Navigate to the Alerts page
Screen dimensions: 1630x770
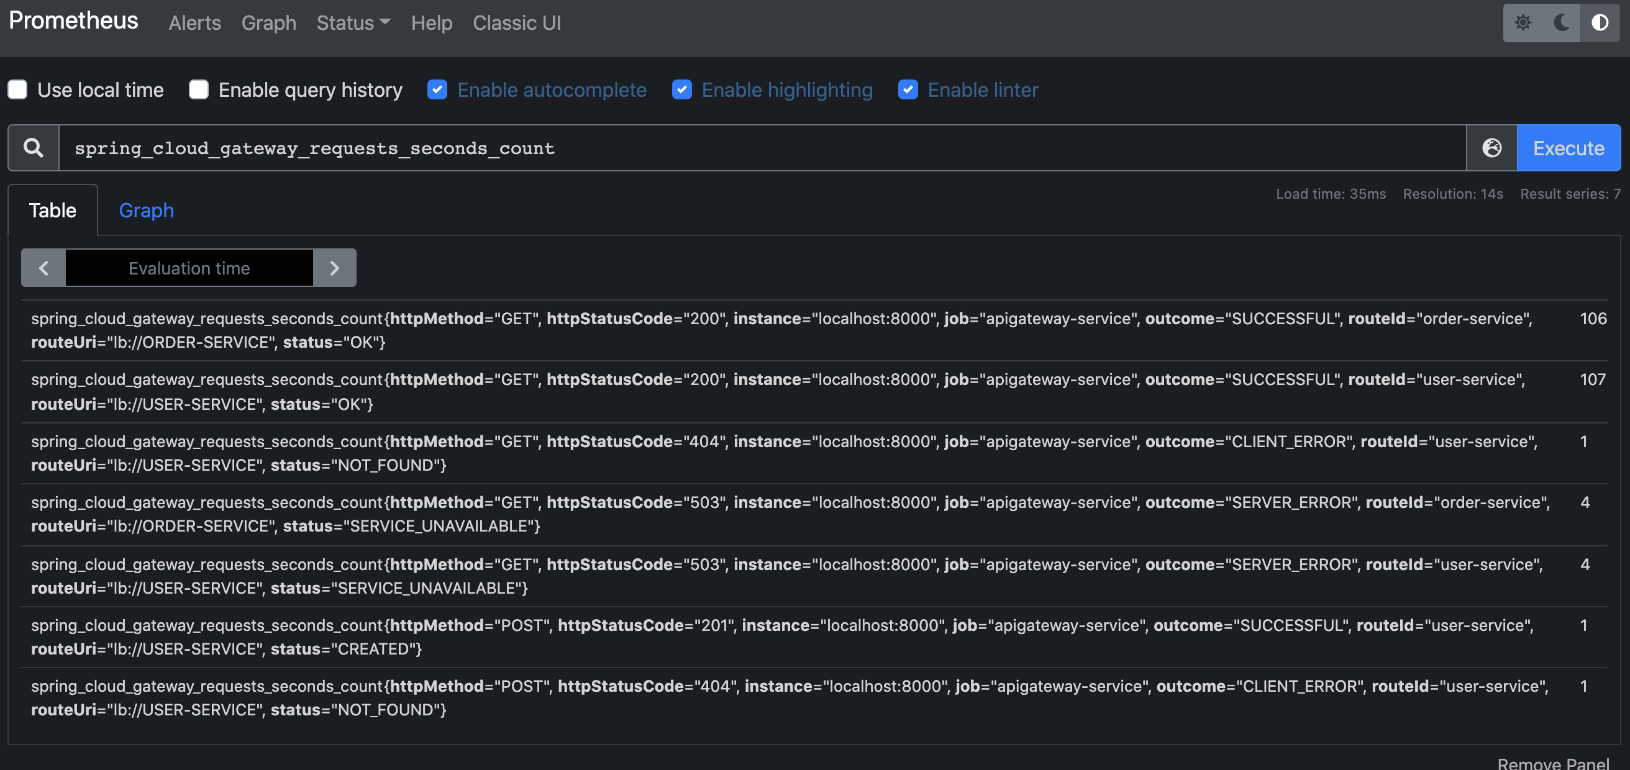194,23
